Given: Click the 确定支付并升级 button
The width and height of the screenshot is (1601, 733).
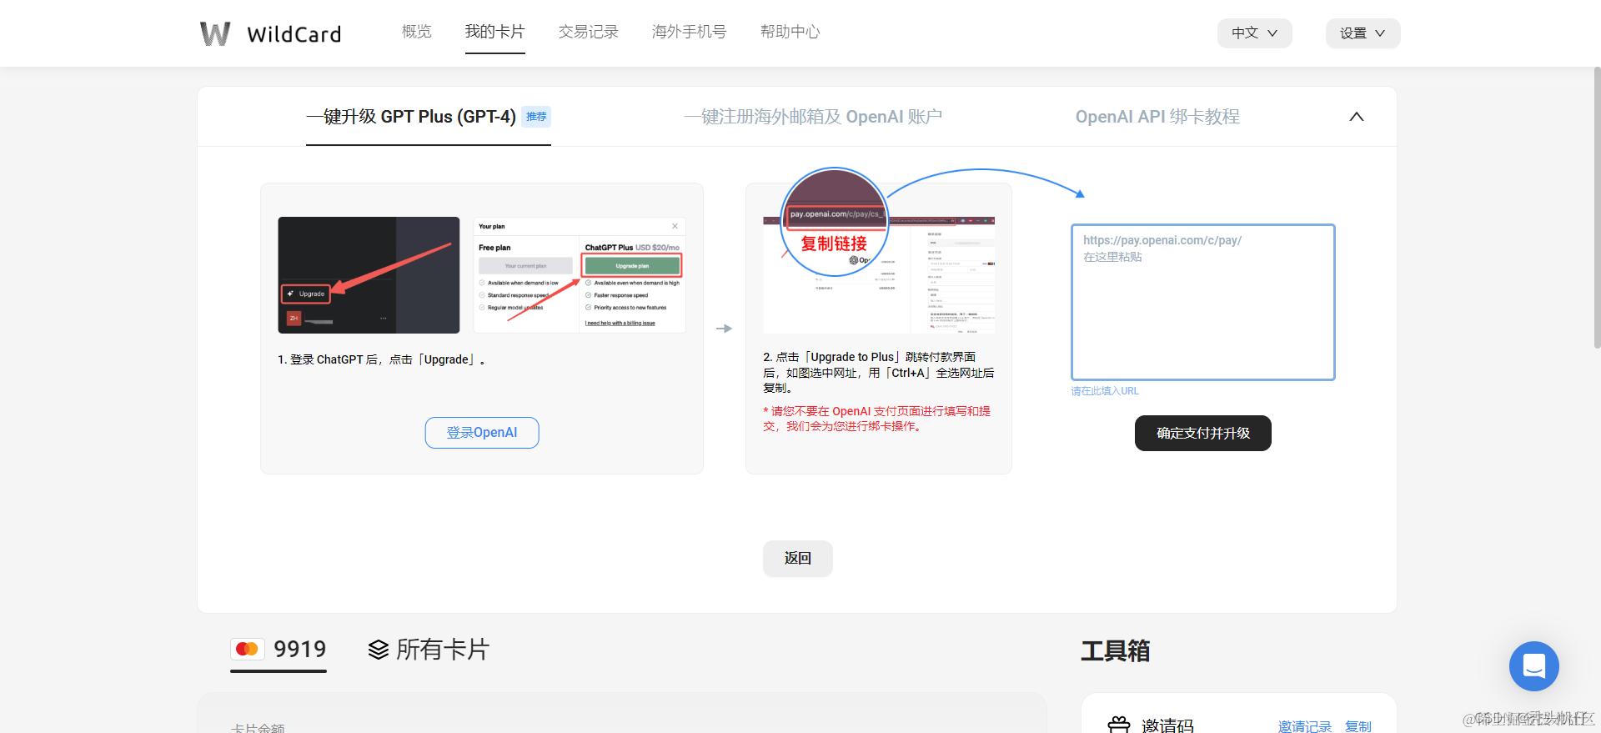Looking at the screenshot, I should 1202,433.
